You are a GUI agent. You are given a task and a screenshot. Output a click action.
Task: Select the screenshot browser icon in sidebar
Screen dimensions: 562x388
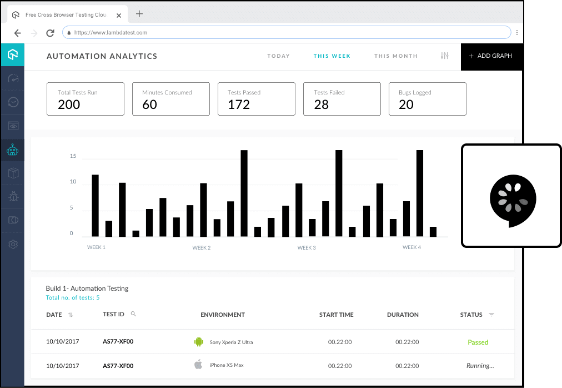coord(12,126)
